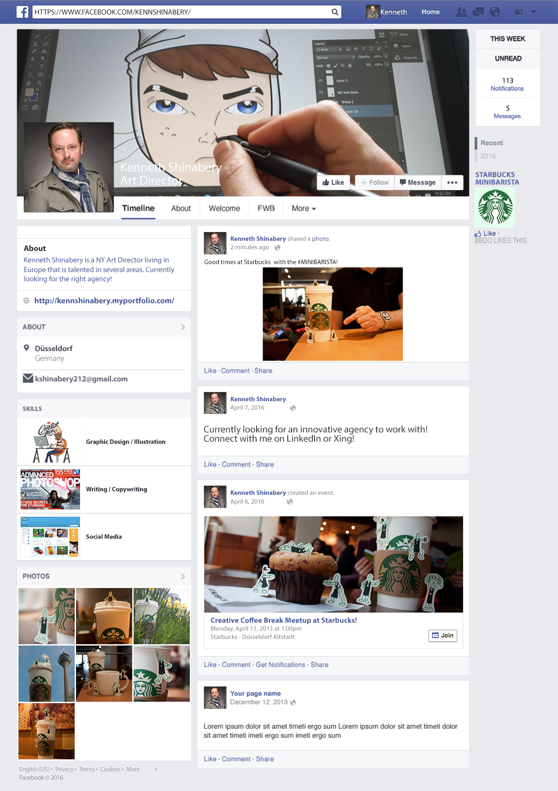Open the photo of cup among yellow flowers
The image size is (558, 791).
pyautogui.click(x=162, y=616)
